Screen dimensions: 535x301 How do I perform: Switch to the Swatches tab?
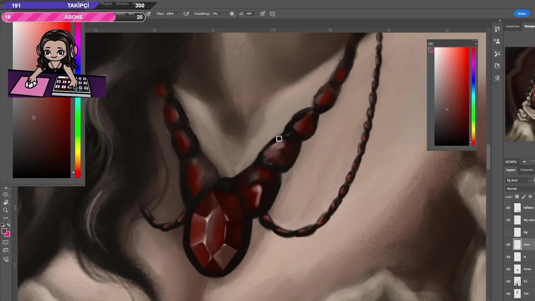(513, 26)
